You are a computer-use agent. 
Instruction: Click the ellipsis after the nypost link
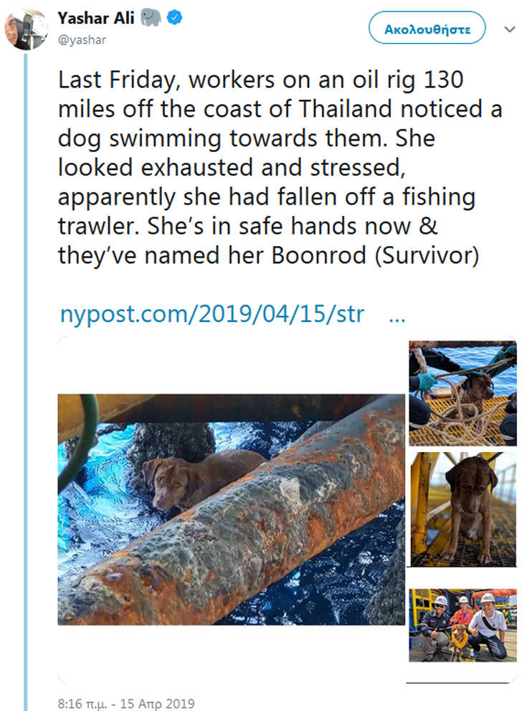click(397, 319)
